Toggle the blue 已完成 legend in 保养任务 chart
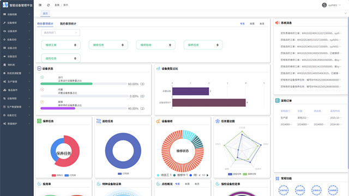Screen dimensions: 349x196 (x=70, y=175)
